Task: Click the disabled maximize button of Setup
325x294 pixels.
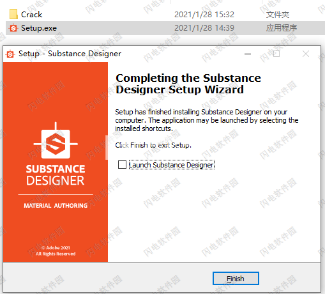Action: pyautogui.click(x=276, y=54)
